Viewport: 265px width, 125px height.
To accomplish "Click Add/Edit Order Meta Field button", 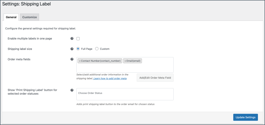I will point(155,78).
